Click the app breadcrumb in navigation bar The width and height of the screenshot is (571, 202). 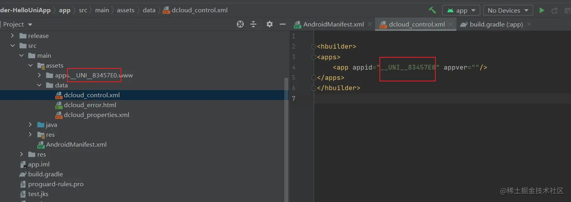(65, 10)
